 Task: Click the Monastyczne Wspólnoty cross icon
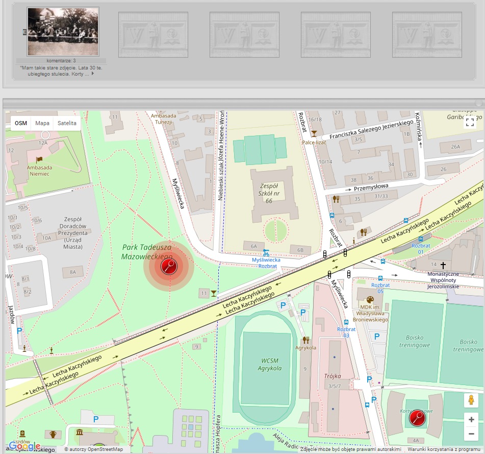(x=443, y=265)
